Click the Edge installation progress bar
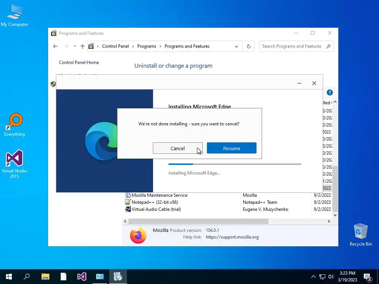Screen dimensions: 379x284 [235, 164]
